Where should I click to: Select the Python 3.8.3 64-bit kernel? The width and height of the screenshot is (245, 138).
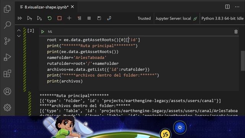tap(222, 18)
